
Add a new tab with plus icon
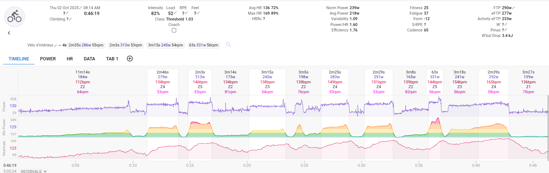point(129,59)
